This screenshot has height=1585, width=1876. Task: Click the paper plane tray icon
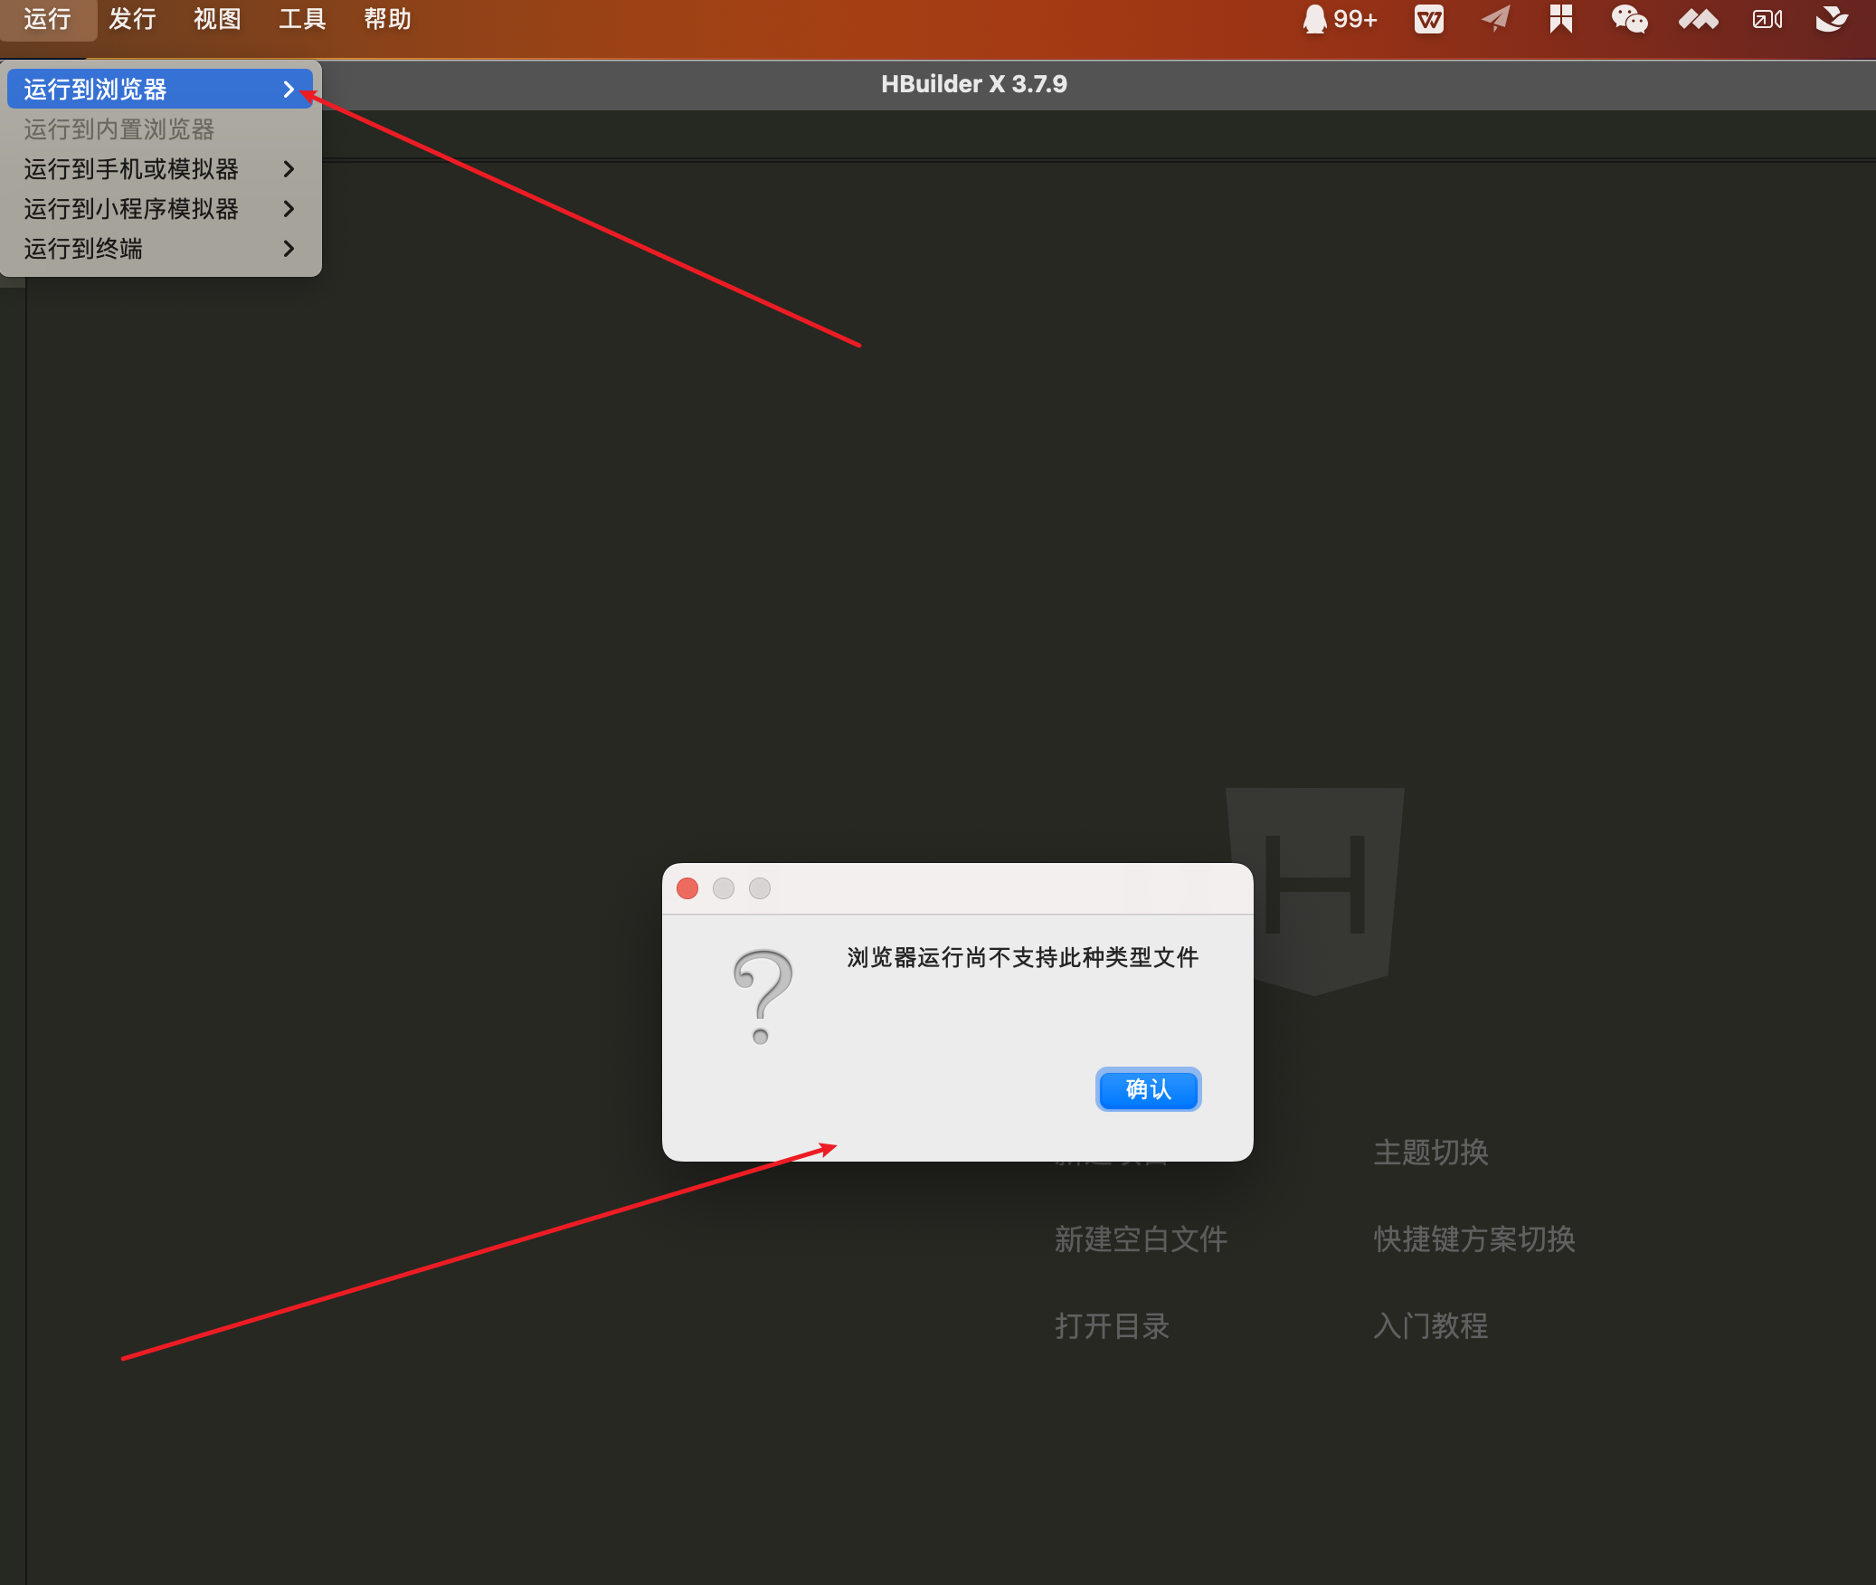coord(1495,19)
